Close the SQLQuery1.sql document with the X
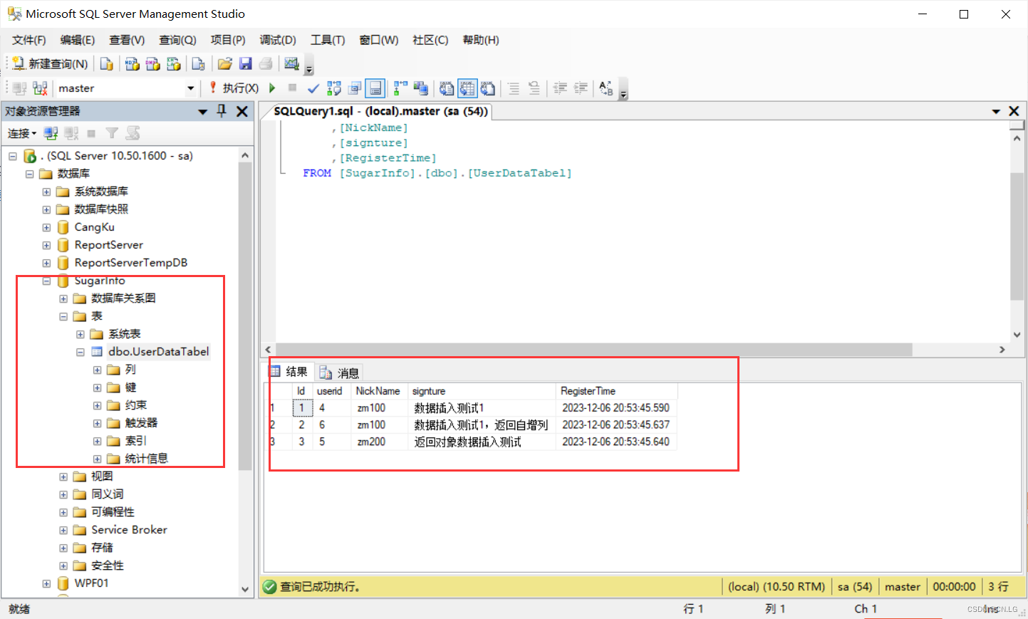Image resolution: width=1028 pixels, height=619 pixels. tap(1014, 111)
